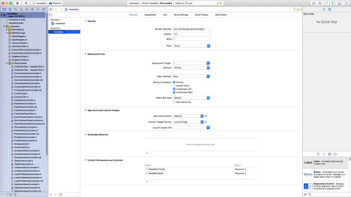Screen dimensions: 351x197
Task: Show the Debug area pane
Action: click(340, 3)
